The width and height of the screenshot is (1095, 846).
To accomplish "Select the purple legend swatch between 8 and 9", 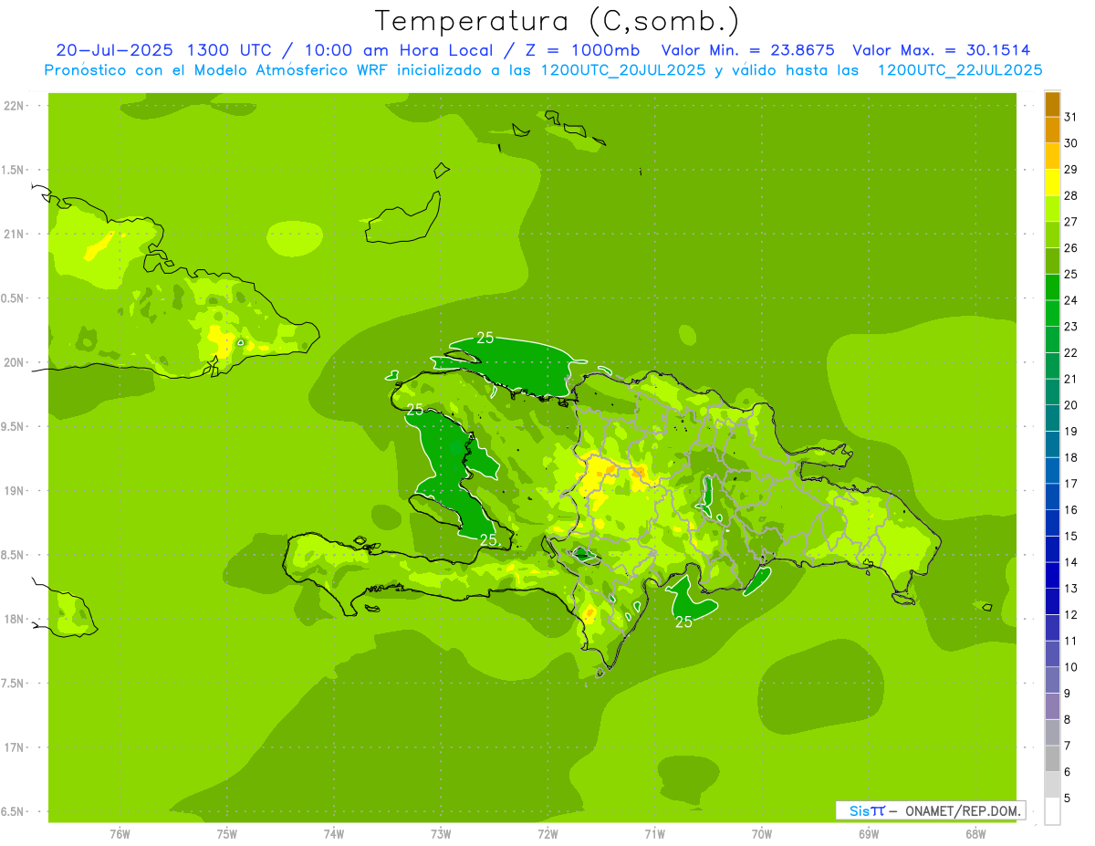I will tap(1052, 706).
